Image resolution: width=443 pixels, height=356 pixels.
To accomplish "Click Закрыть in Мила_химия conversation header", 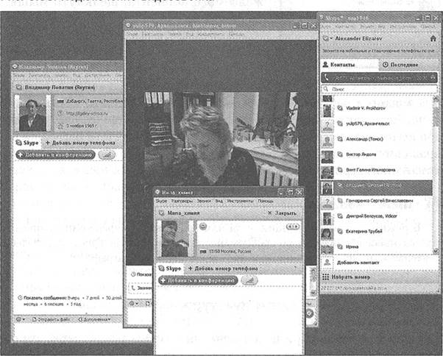I will 282,213.
